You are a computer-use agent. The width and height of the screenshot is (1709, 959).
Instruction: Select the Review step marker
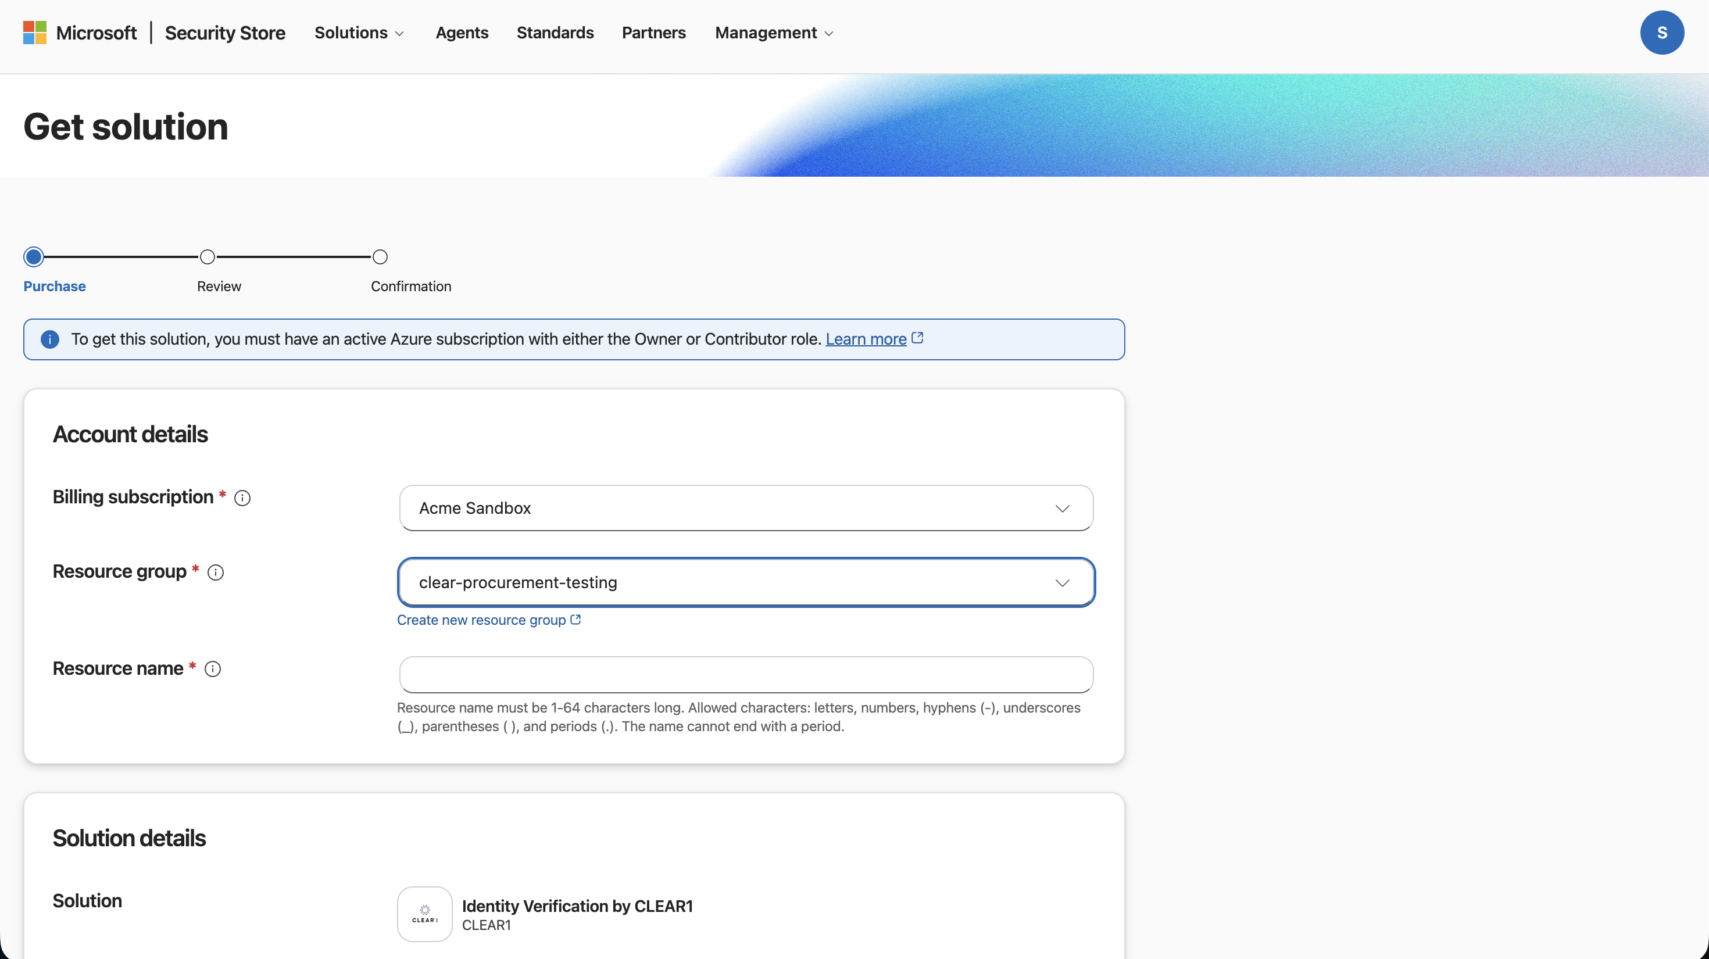(207, 257)
